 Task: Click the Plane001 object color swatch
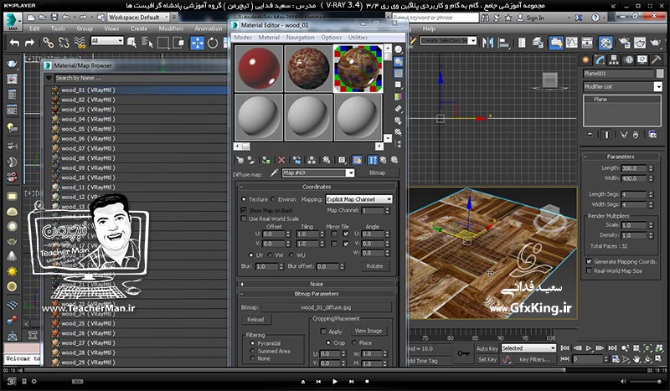660,74
